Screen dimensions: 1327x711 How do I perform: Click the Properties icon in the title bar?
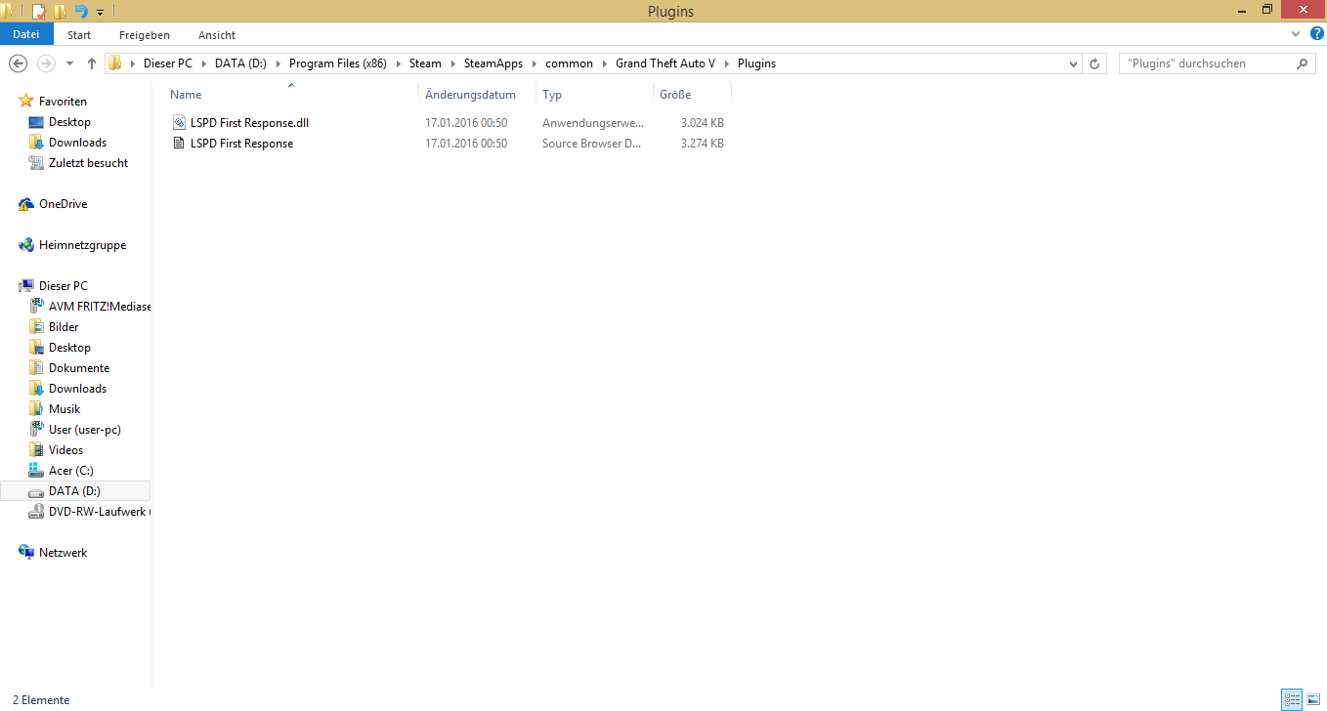(x=39, y=11)
